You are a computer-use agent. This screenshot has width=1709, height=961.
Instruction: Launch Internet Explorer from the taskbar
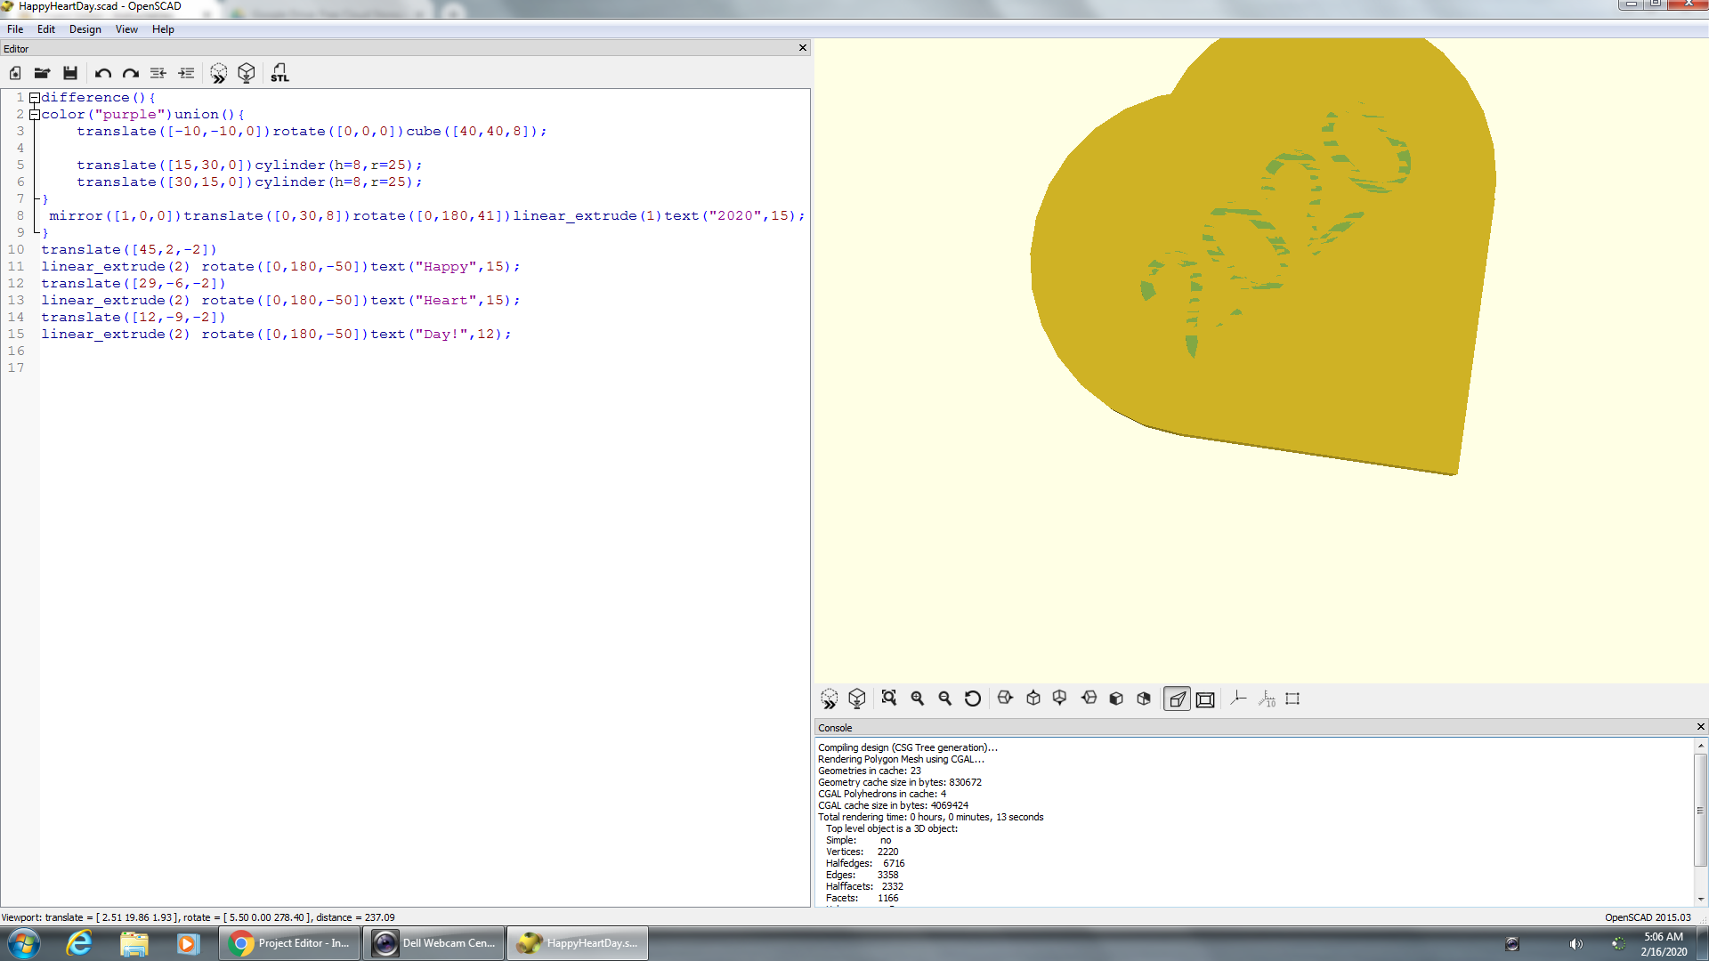pos(79,943)
